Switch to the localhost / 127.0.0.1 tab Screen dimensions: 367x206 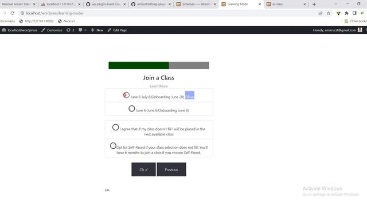click(x=60, y=4)
